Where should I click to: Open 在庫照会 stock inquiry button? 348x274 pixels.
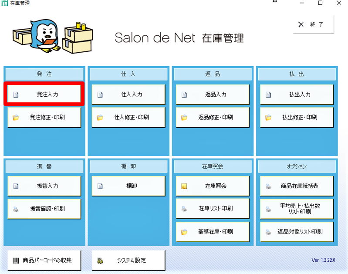[x=213, y=186]
